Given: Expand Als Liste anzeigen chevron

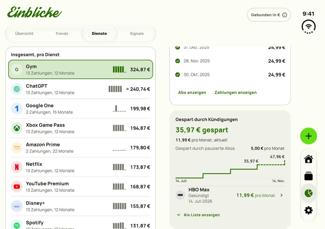Looking at the screenshot, I should 178,215.
